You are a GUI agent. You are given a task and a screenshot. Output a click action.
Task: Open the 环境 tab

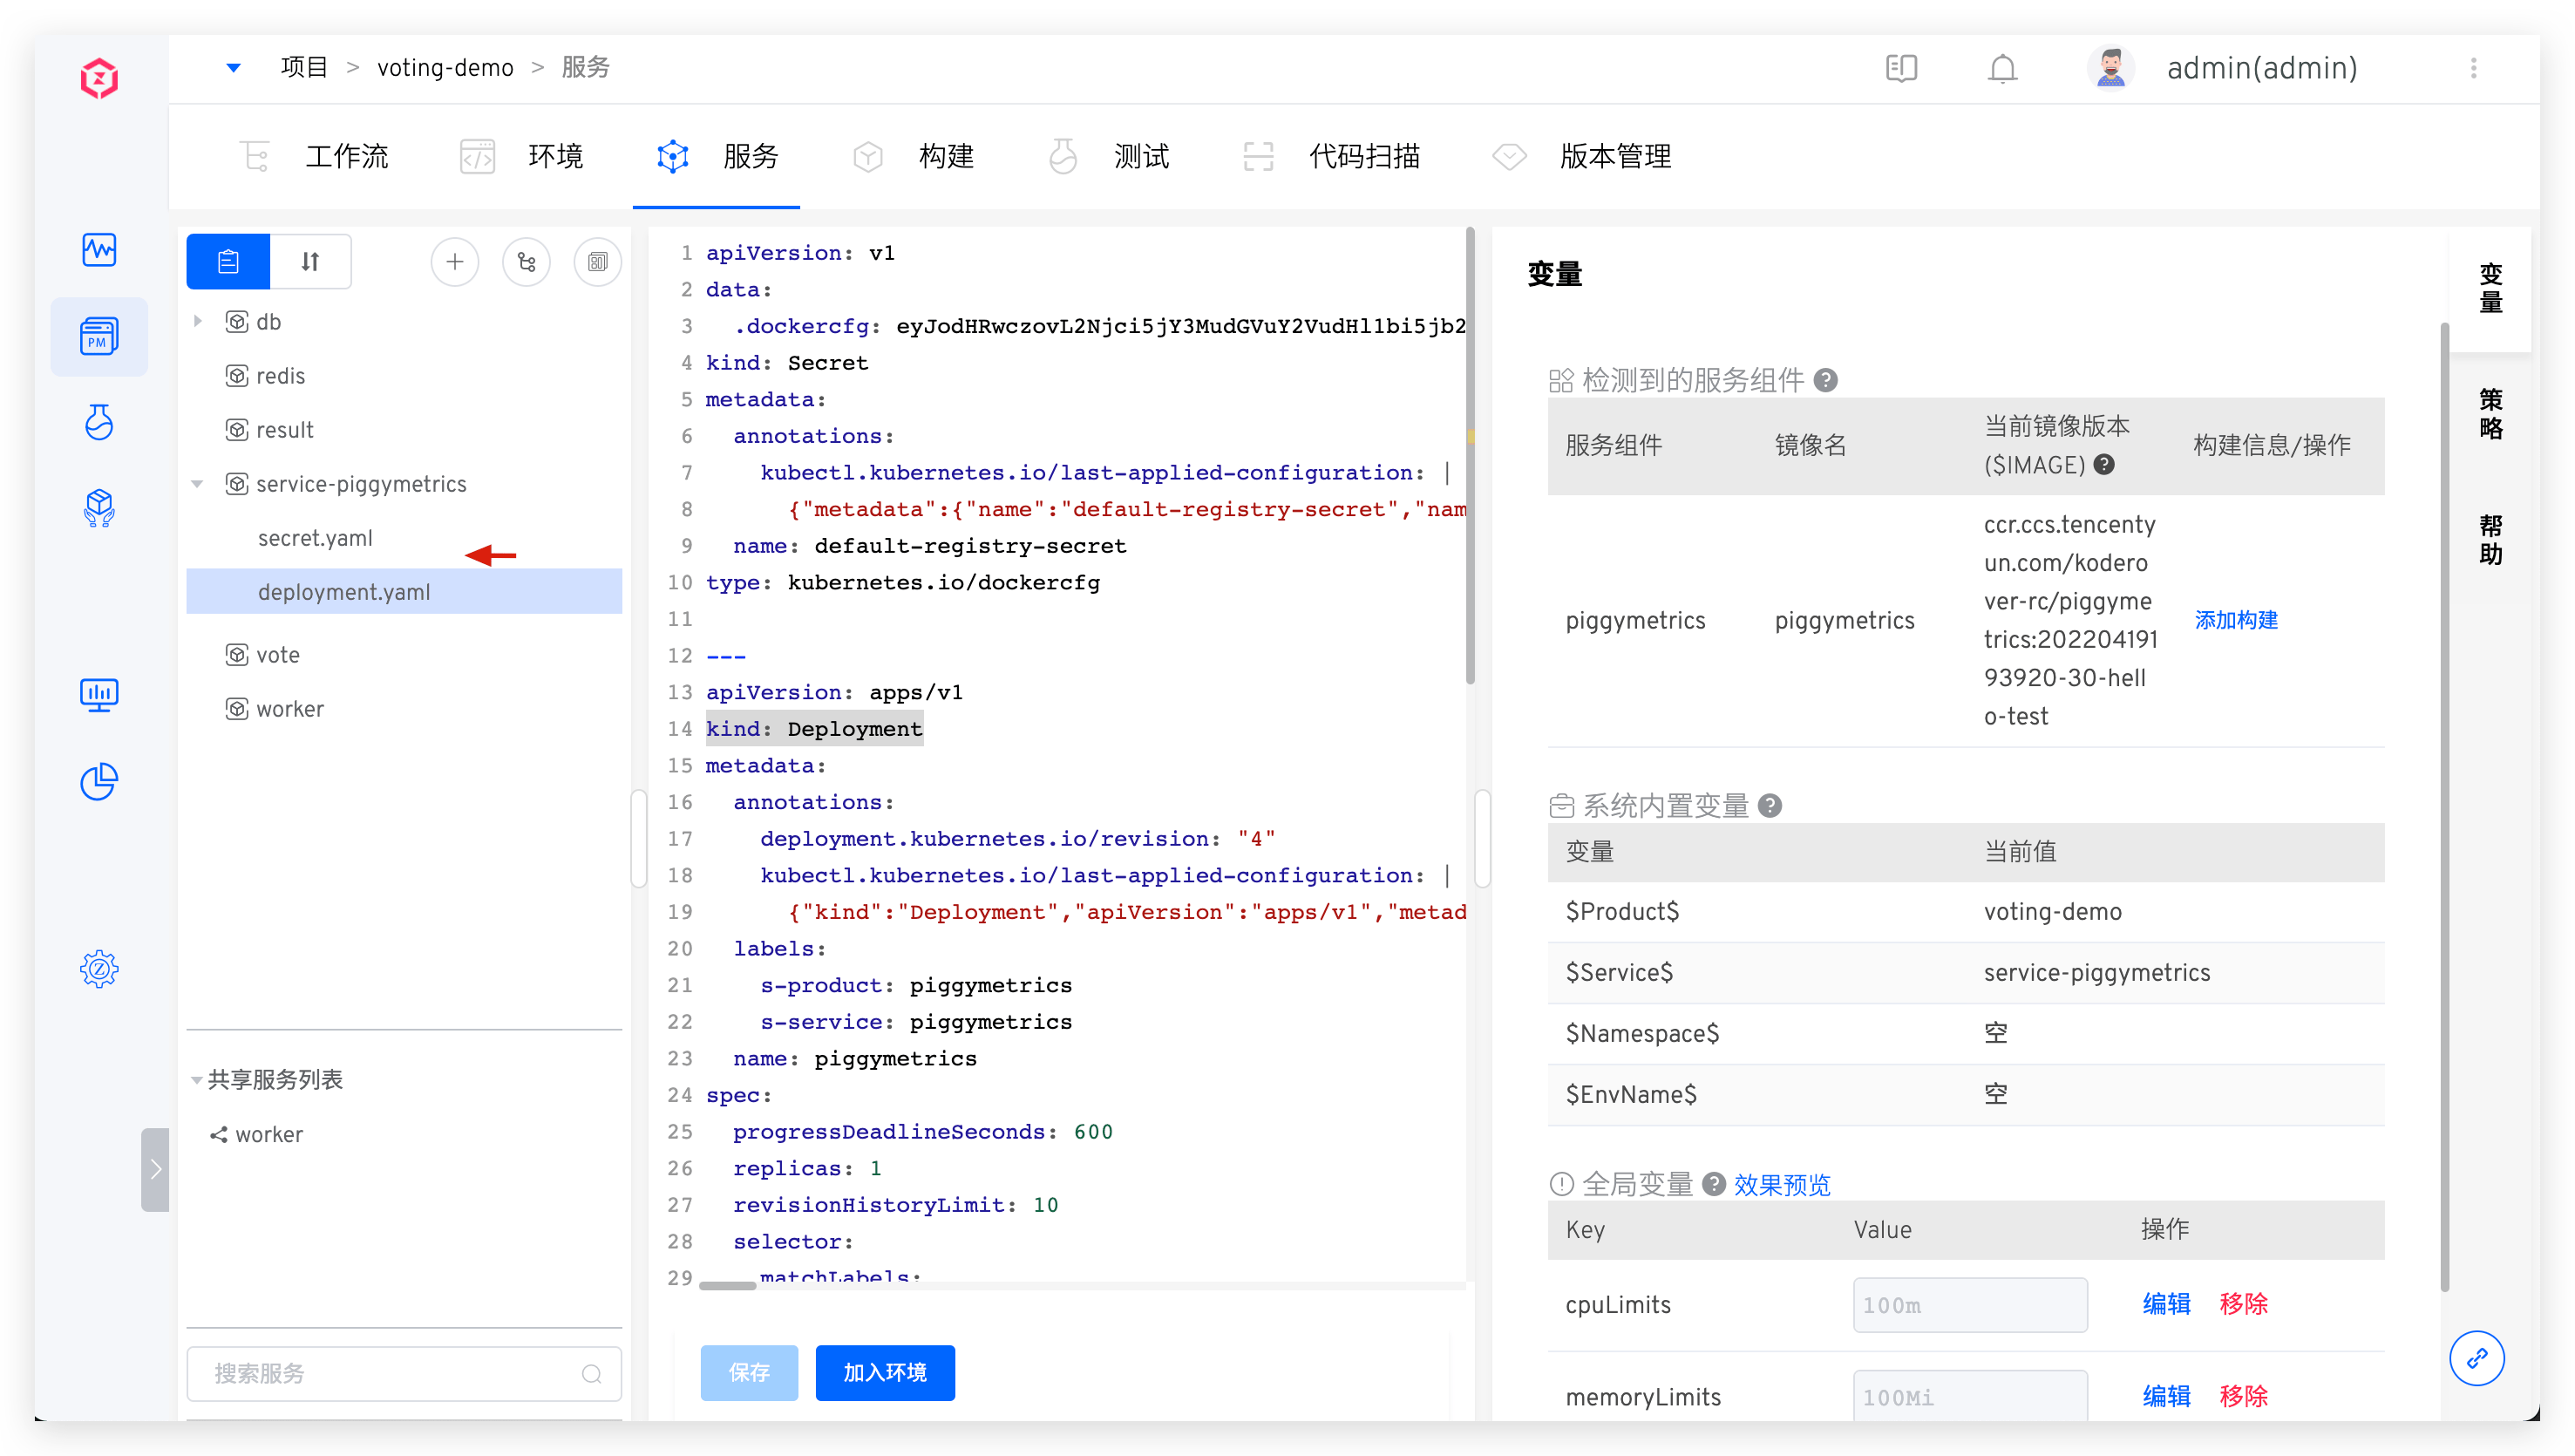[554, 156]
